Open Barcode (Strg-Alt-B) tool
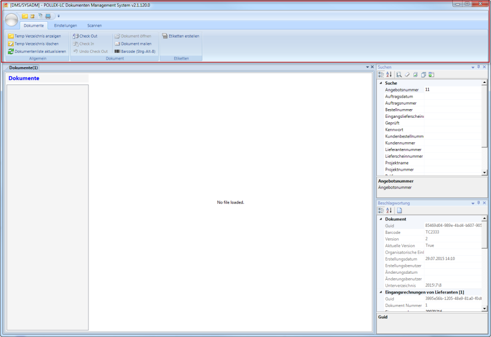The width and height of the screenshot is (491, 337). pos(135,51)
